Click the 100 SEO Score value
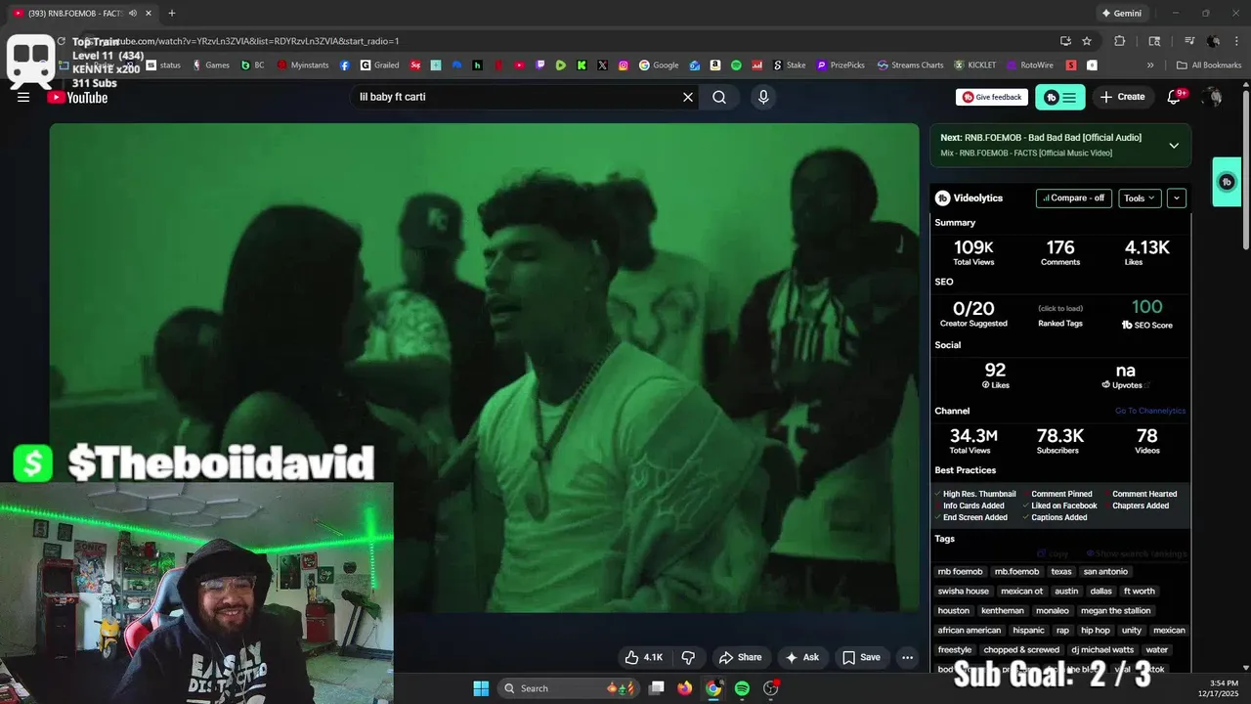This screenshot has width=1251, height=704. click(1147, 307)
